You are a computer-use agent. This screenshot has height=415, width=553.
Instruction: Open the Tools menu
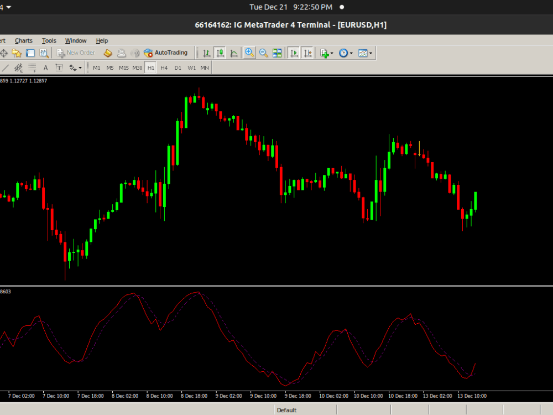coord(49,40)
